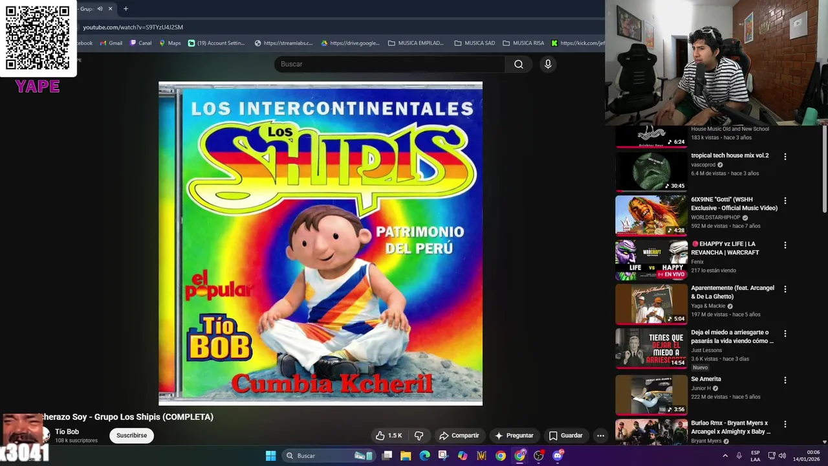Switch to OBS Studio on the taskbar
The height and width of the screenshot is (466, 828).
(538, 456)
